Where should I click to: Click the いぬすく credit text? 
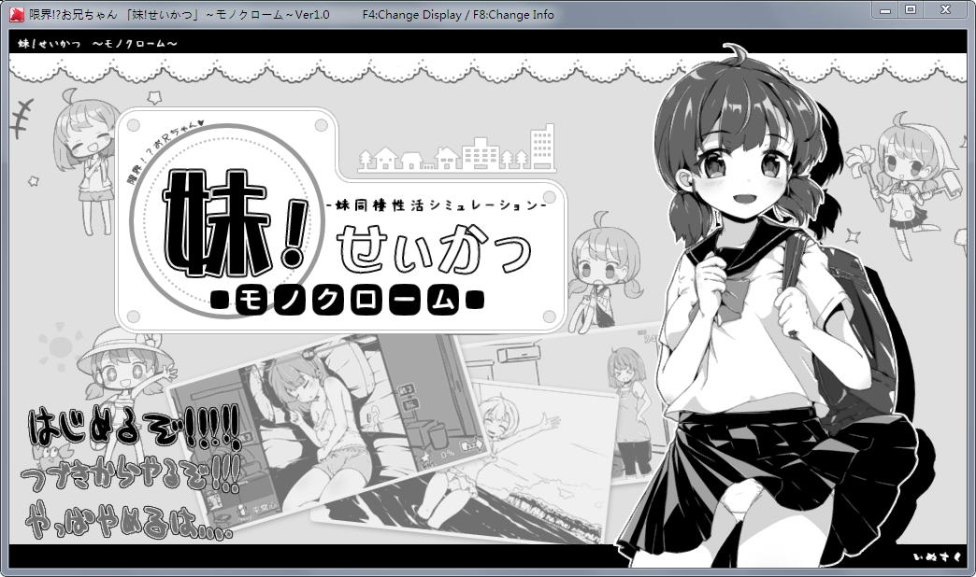coord(938,556)
